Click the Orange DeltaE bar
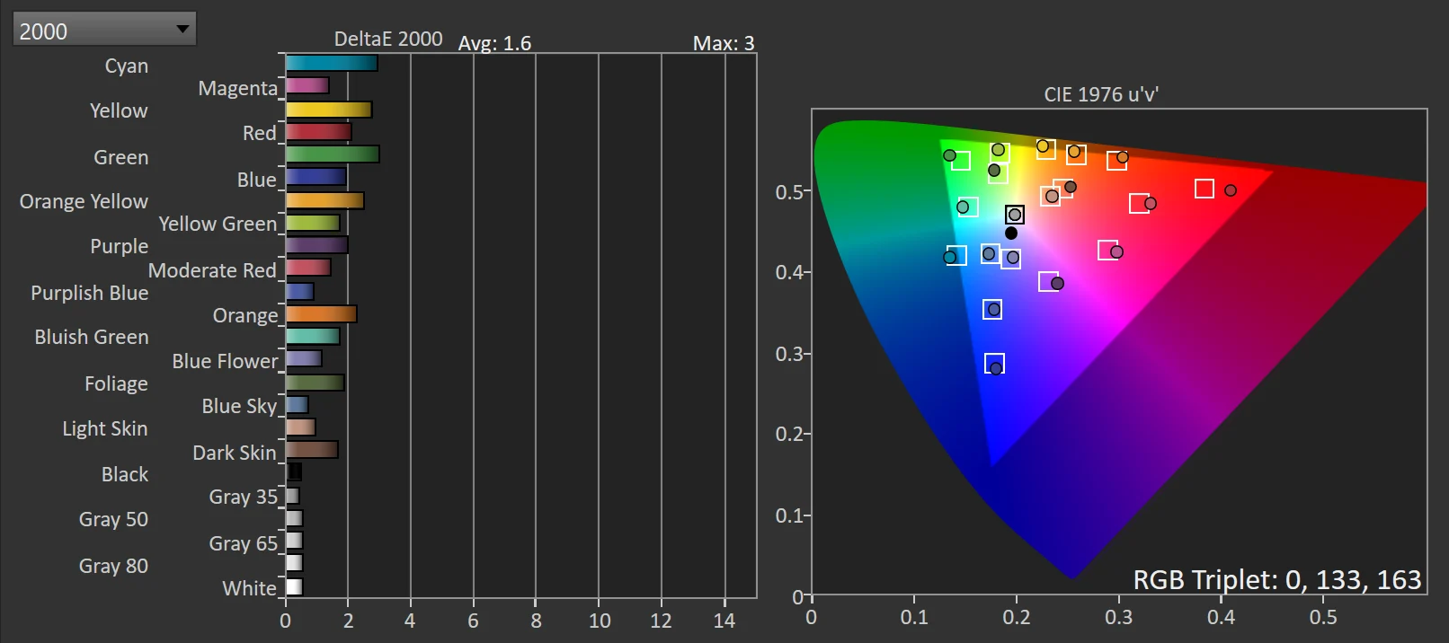Viewport: 1449px width, 643px height. click(x=321, y=313)
